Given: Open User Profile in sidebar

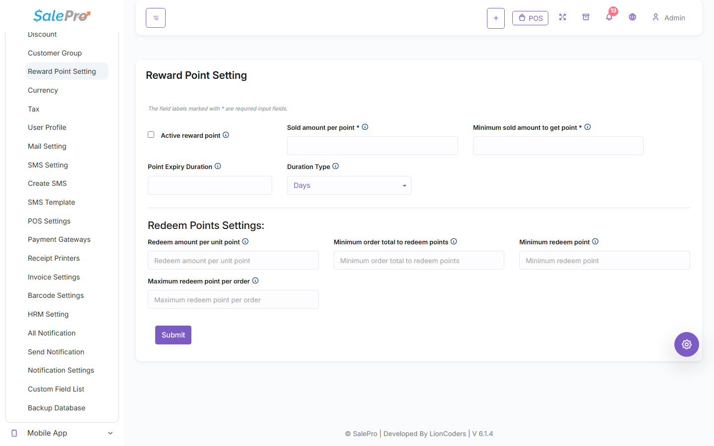Looking at the screenshot, I should (x=47, y=127).
